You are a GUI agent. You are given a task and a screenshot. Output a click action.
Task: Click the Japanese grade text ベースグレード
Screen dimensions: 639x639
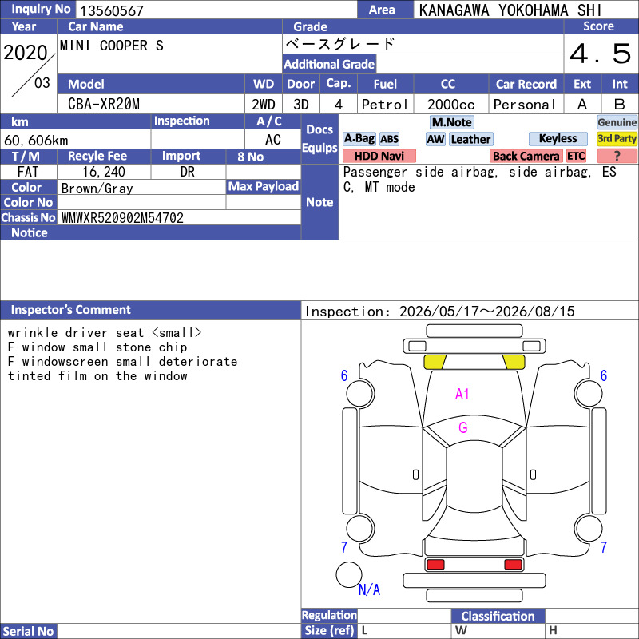pyautogui.click(x=340, y=44)
